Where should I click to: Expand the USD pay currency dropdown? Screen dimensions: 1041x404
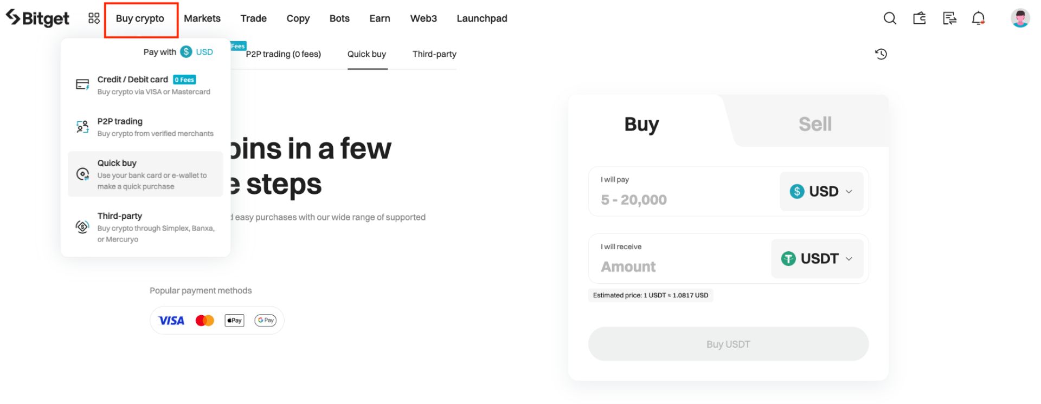pos(821,191)
